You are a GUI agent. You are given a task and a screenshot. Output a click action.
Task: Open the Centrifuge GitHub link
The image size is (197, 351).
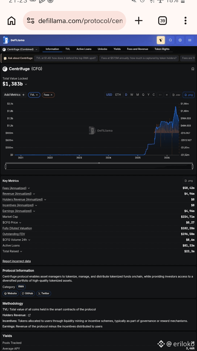tap(27, 293)
